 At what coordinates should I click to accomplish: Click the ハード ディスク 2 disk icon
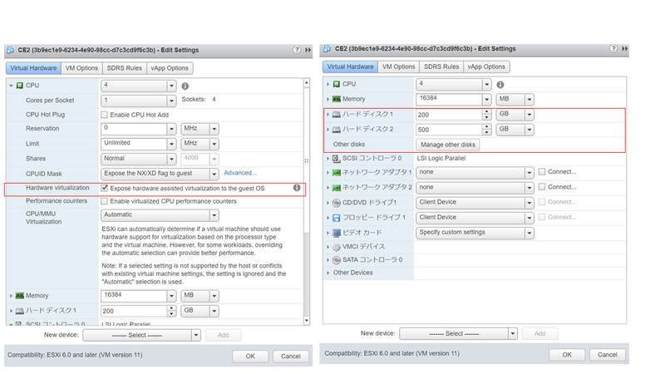coord(337,130)
